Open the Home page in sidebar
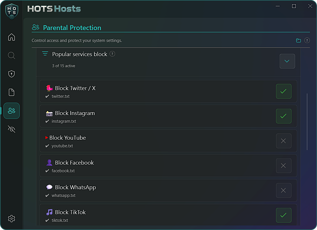The width and height of the screenshot is (317, 230). (12, 37)
